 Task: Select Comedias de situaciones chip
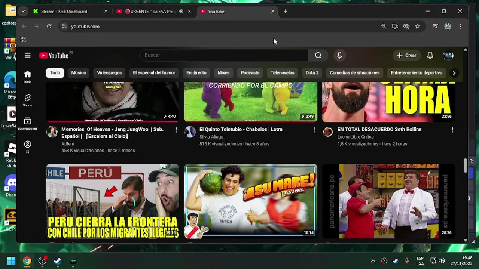(354, 73)
